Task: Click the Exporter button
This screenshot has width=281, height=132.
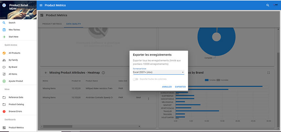Action: (180, 87)
